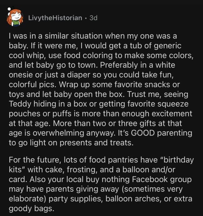Click the word Teddy in the comment
The width and height of the screenshot is (203, 216).
20,104
